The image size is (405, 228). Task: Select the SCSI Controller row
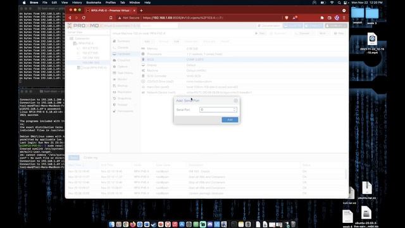[x=244, y=76]
